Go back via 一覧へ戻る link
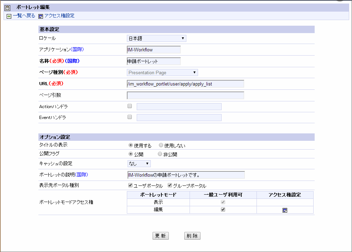This screenshot has width=352, height=252. click(24, 16)
